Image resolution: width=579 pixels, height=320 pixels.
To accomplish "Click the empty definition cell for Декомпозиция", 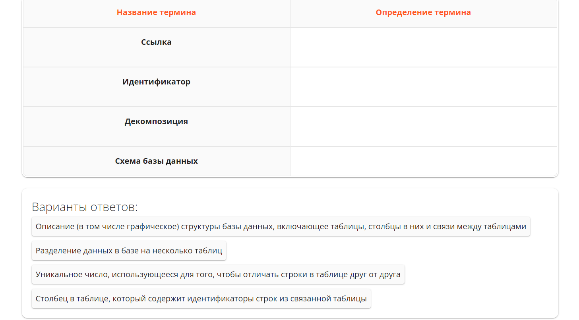I will click(x=423, y=126).
